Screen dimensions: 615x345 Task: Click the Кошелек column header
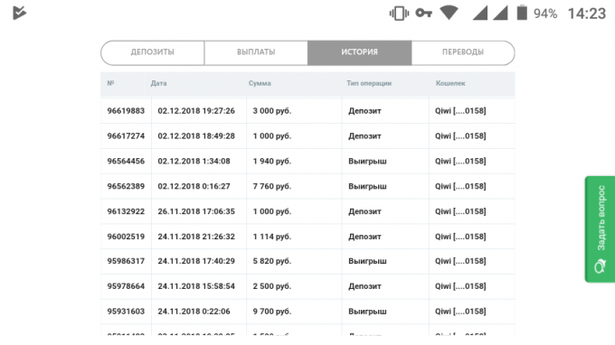450,83
